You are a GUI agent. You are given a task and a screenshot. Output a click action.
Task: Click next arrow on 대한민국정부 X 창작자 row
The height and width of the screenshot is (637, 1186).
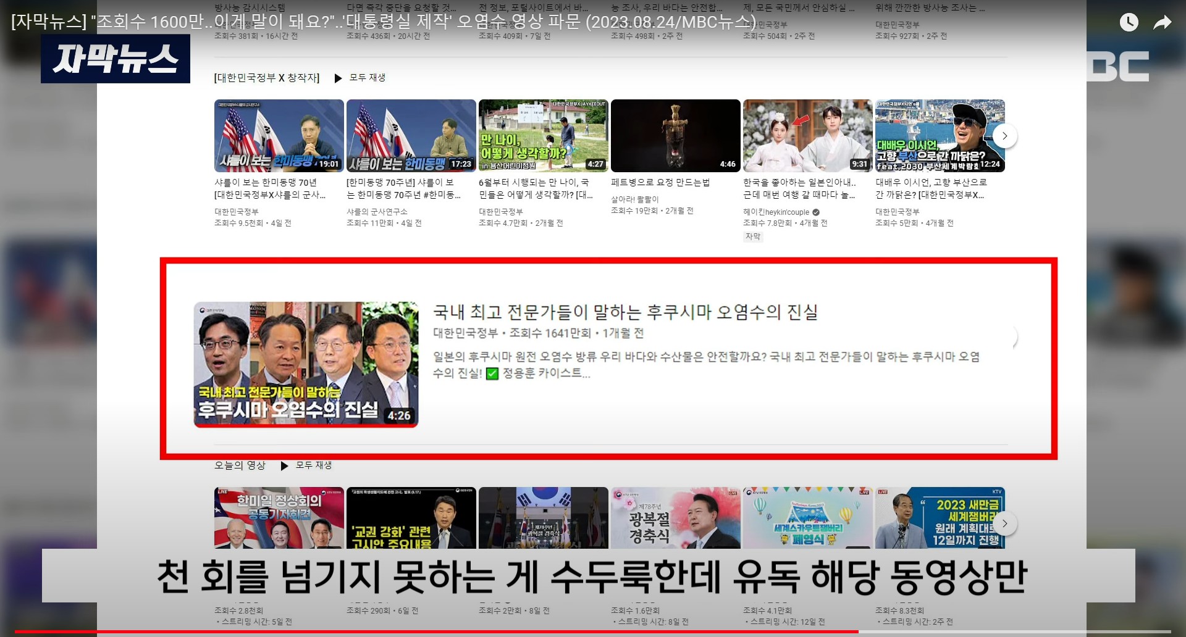pyautogui.click(x=1005, y=136)
